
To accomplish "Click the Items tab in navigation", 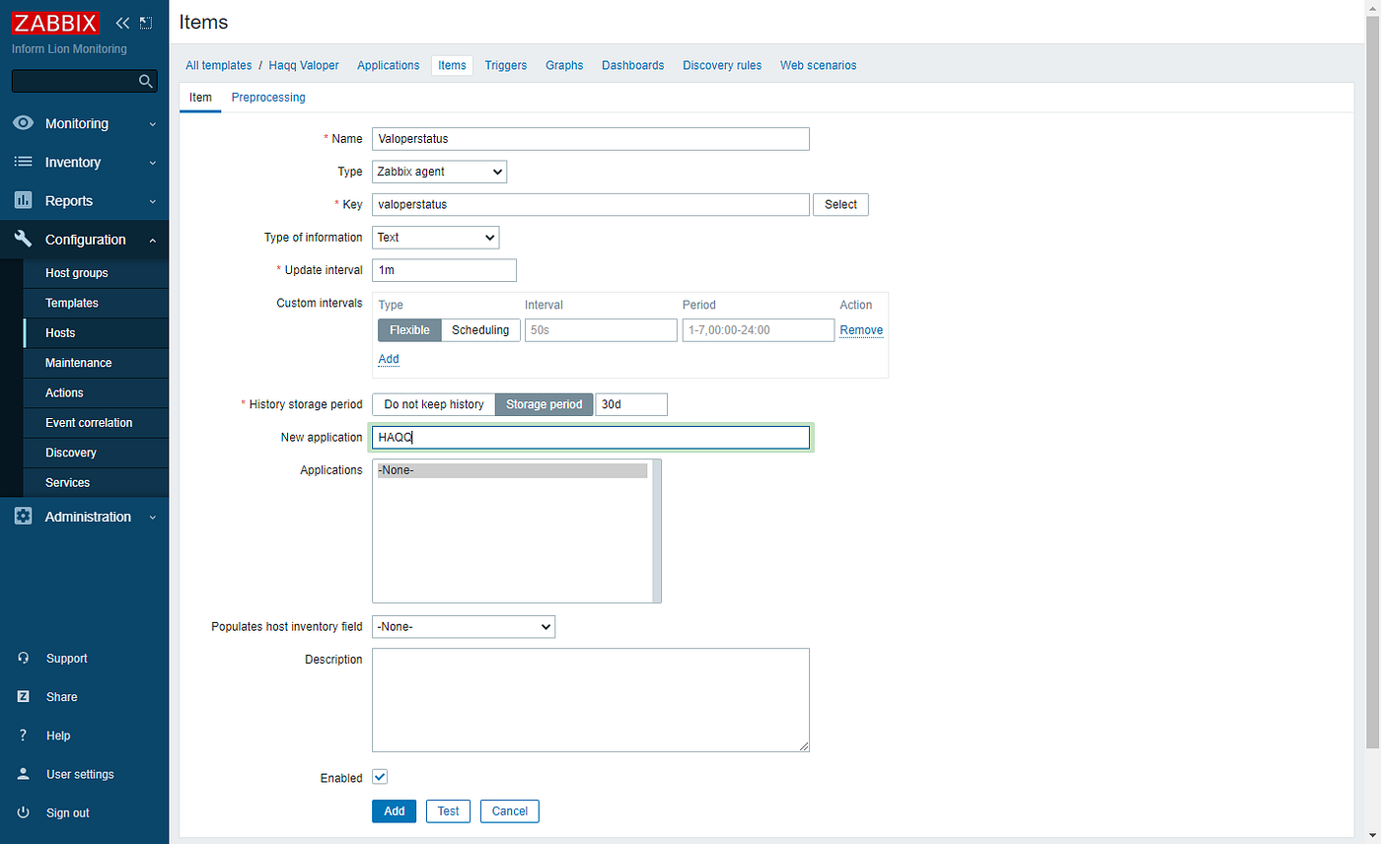I will (x=452, y=65).
